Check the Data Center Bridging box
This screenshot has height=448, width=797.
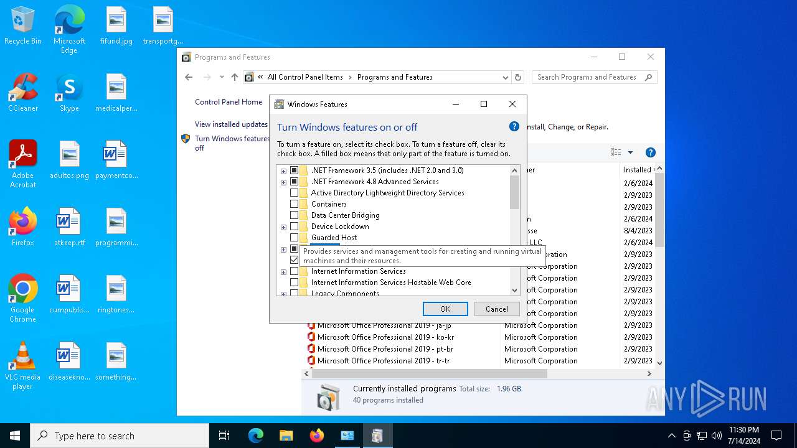click(x=295, y=215)
